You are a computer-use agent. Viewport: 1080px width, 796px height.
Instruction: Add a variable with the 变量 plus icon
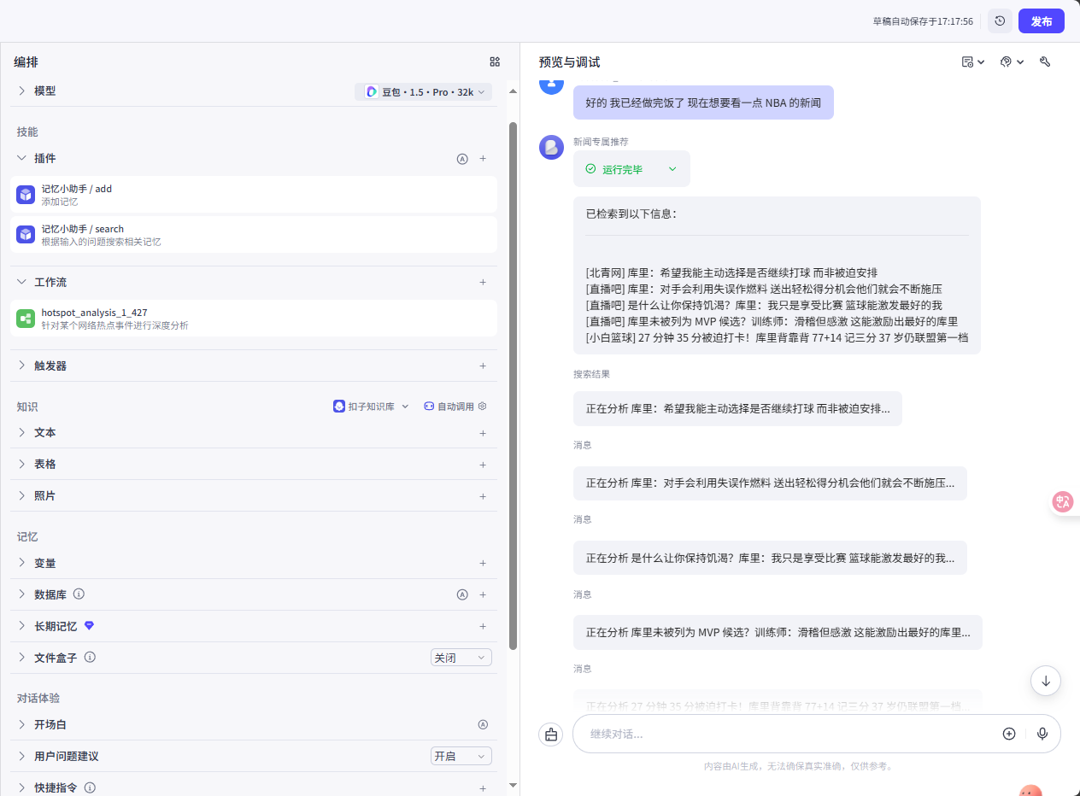pyautogui.click(x=483, y=563)
